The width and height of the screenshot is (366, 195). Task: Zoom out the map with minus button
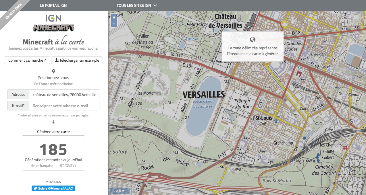point(114,24)
